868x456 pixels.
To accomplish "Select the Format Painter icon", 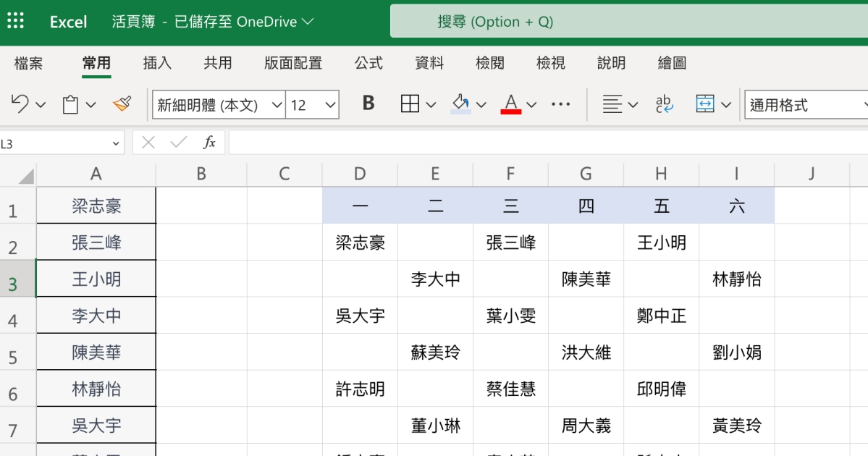I will (120, 104).
